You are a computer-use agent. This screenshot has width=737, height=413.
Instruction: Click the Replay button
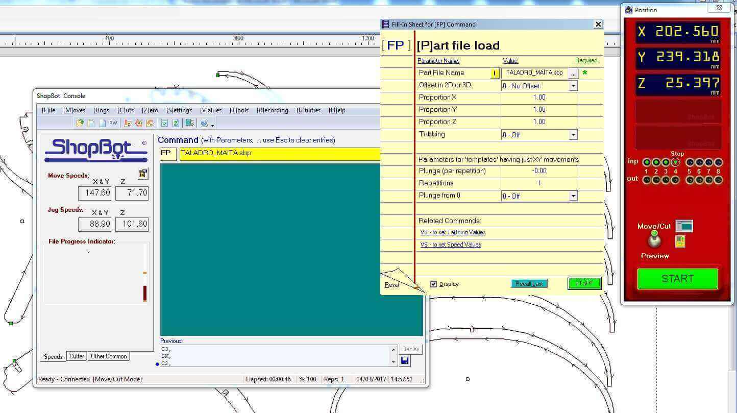(410, 349)
